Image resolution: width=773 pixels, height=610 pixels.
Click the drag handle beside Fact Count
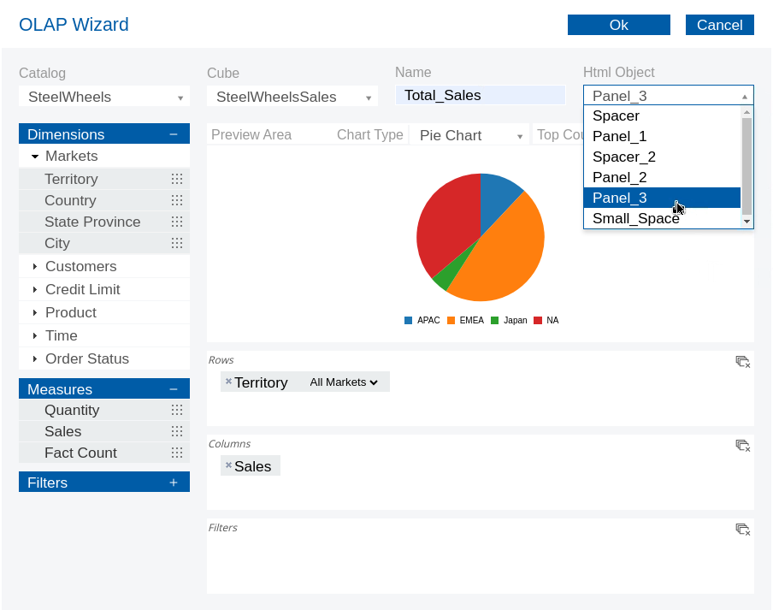(x=177, y=453)
